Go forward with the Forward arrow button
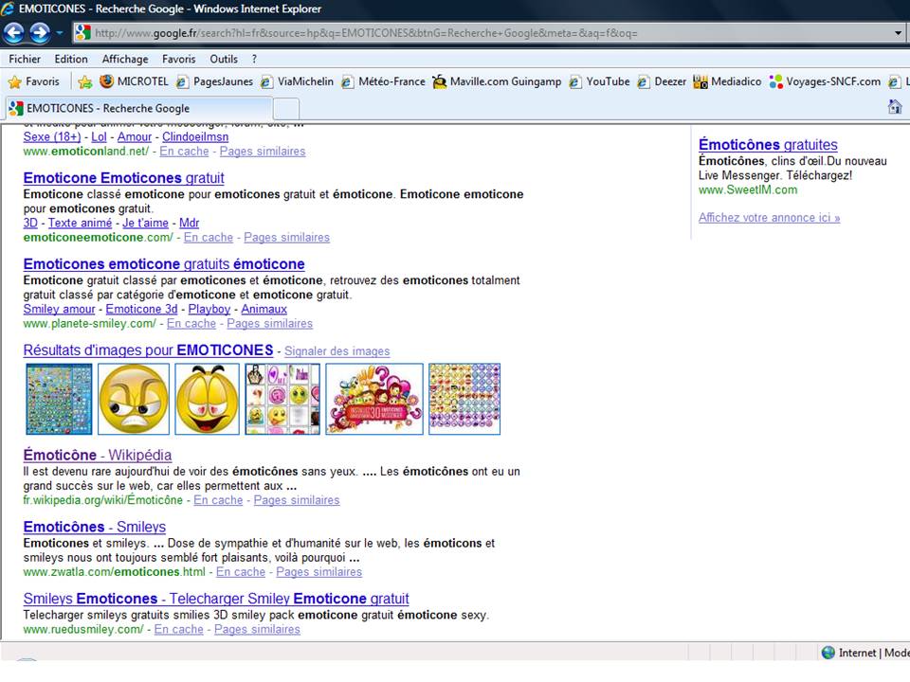910x682 pixels. [x=40, y=33]
